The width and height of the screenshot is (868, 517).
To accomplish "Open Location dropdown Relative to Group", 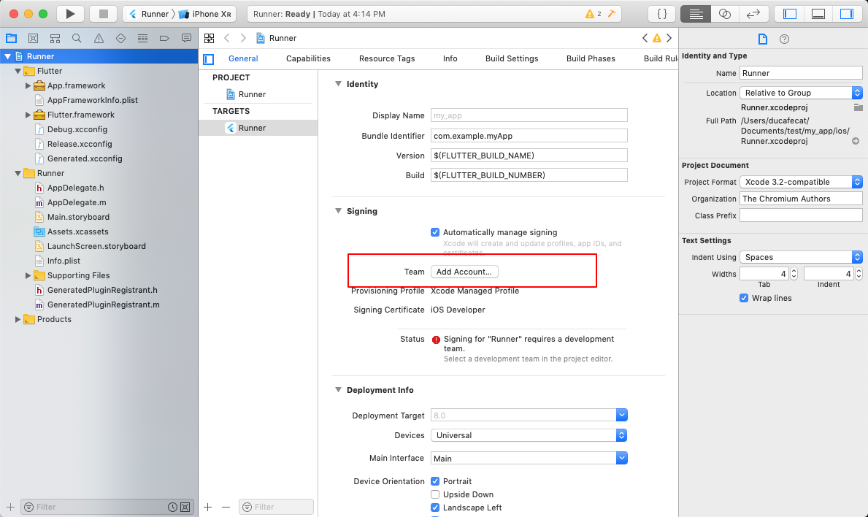I will 801,93.
